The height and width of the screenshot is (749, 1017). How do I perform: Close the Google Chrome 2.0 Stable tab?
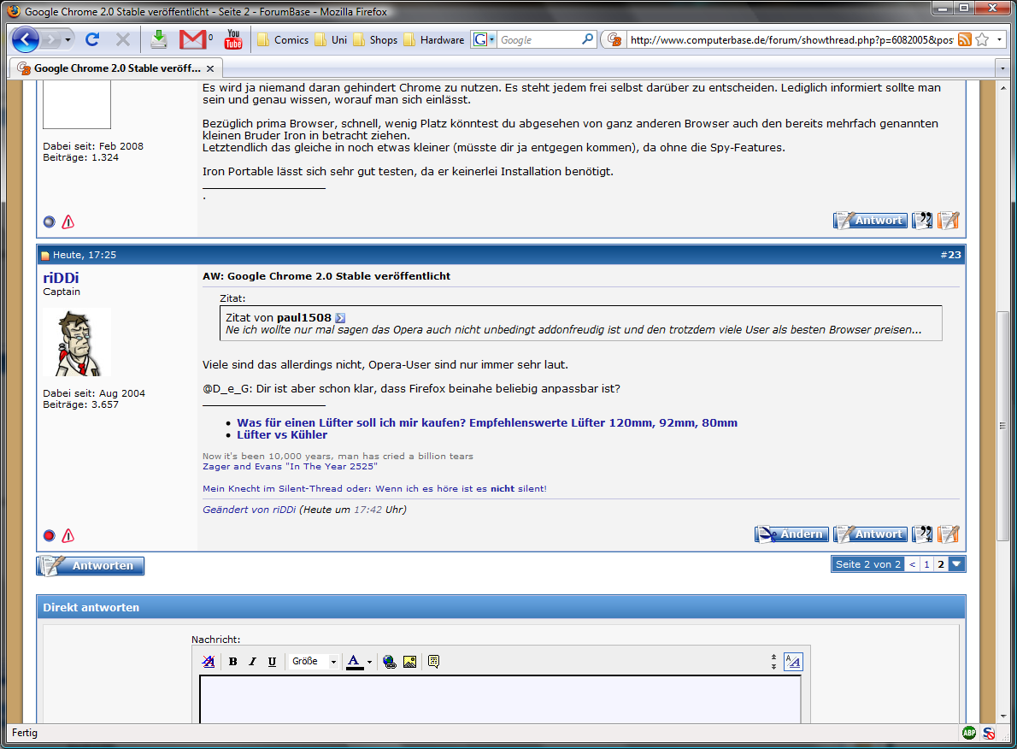[x=210, y=68]
